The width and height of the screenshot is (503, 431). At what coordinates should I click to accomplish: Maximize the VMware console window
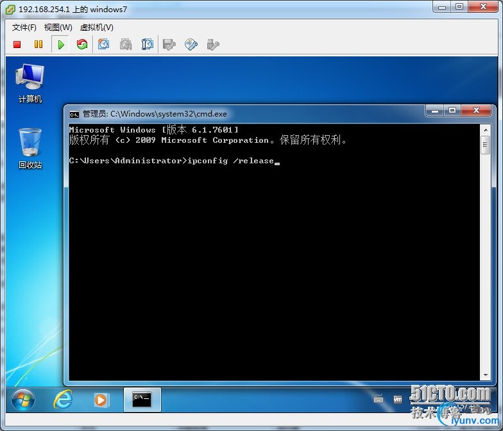coord(459,6)
